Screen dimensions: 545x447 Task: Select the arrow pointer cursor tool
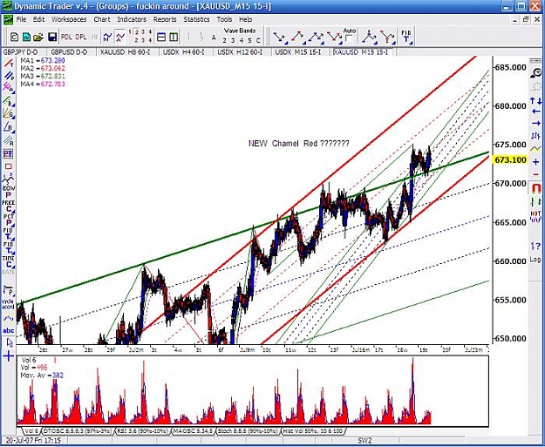pos(10,342)
